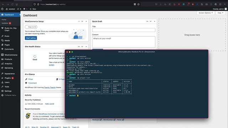Click the updates counter in admin bar
228x128 pixels.
pyautogui.click(x=19, y=9)
